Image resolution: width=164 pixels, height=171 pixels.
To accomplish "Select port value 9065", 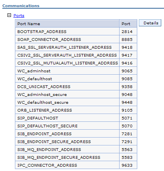I will [127, 71].
